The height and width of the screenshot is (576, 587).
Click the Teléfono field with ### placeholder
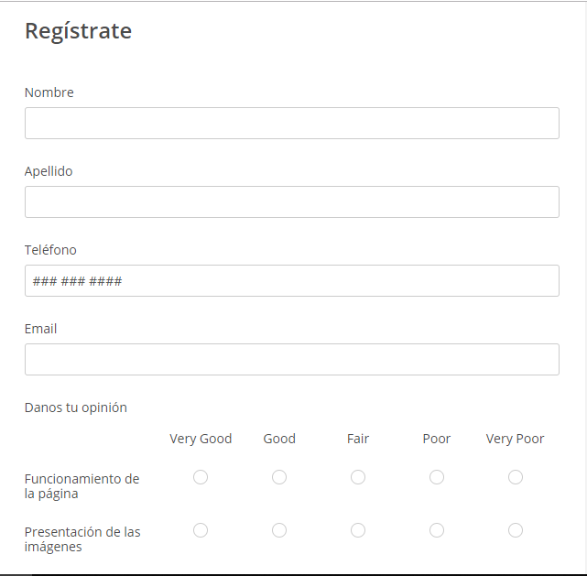291,281
